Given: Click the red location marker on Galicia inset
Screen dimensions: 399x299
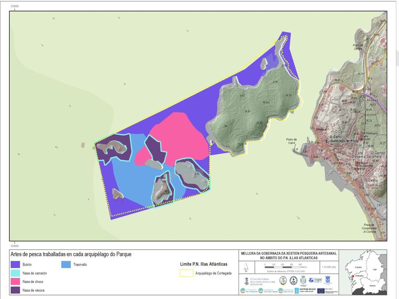Looking at the screenshot, I should (353, 276).
